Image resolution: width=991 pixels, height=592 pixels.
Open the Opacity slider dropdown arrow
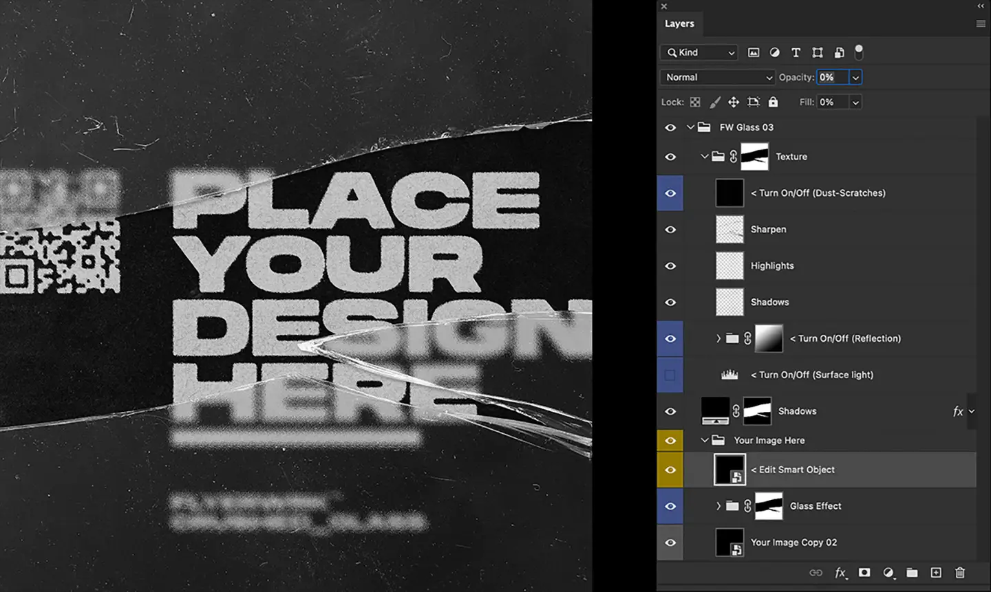click(x=855, y=78)
